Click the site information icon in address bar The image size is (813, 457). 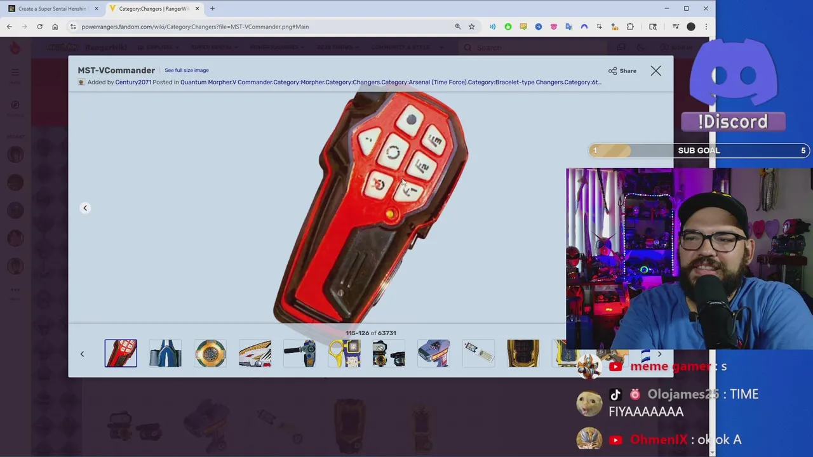click(73, 27)
